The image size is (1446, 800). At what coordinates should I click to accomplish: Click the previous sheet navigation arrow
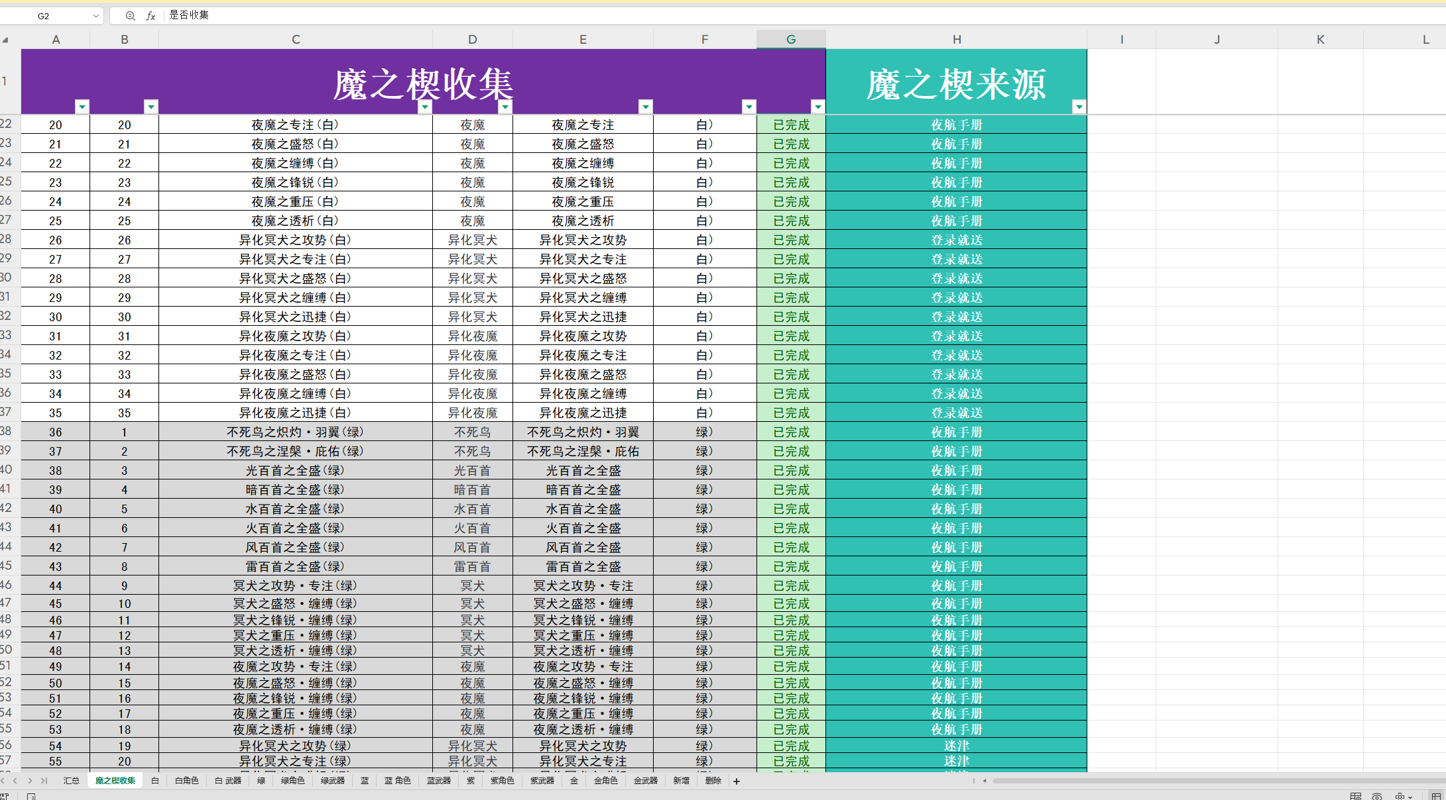coord(15,781)
